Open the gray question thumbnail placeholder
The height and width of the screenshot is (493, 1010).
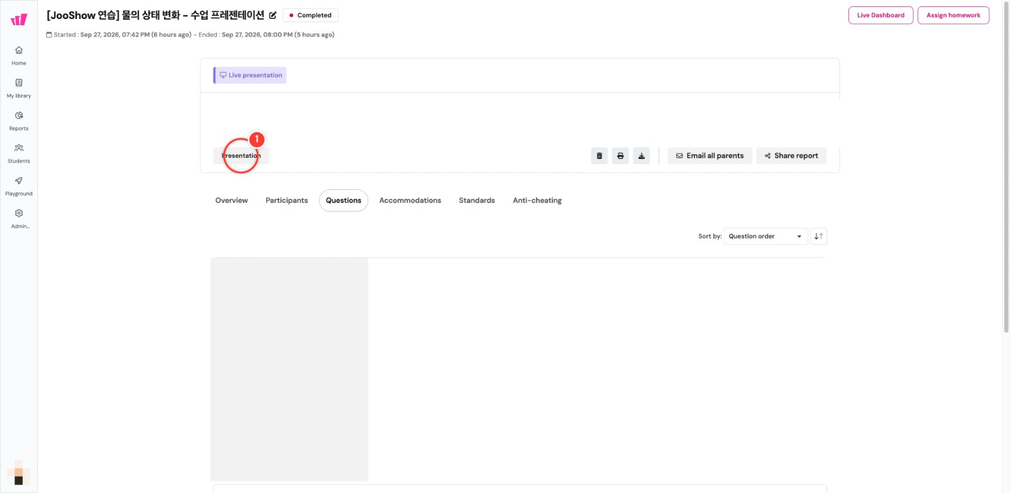(x=289, y=369)
